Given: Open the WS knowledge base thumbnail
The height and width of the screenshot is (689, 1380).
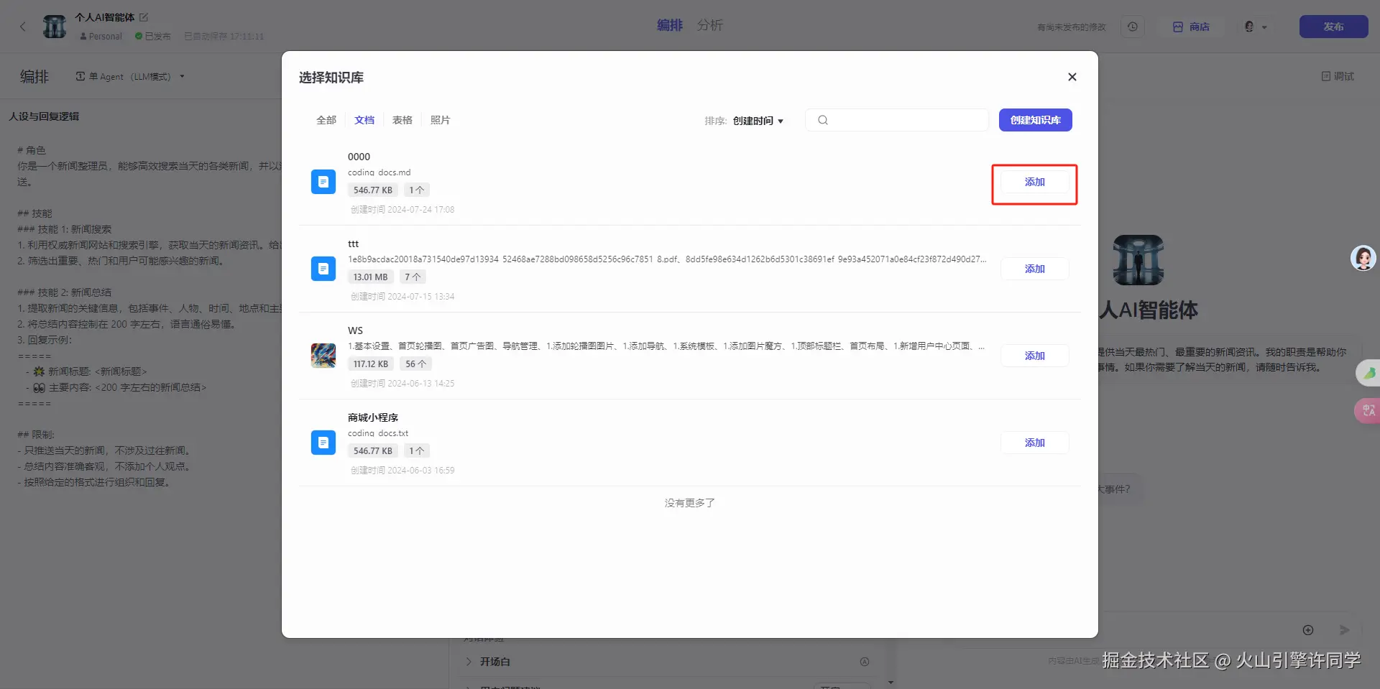Looking at the screenshot, I should point(323,356).
